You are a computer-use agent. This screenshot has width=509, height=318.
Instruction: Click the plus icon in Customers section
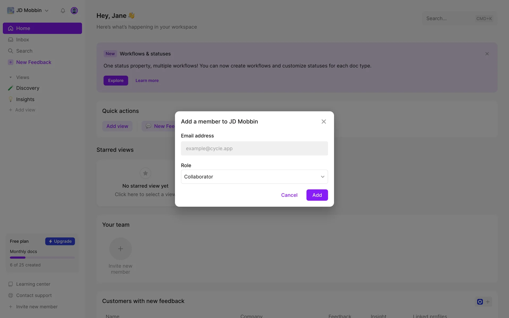tap(488, 302)
